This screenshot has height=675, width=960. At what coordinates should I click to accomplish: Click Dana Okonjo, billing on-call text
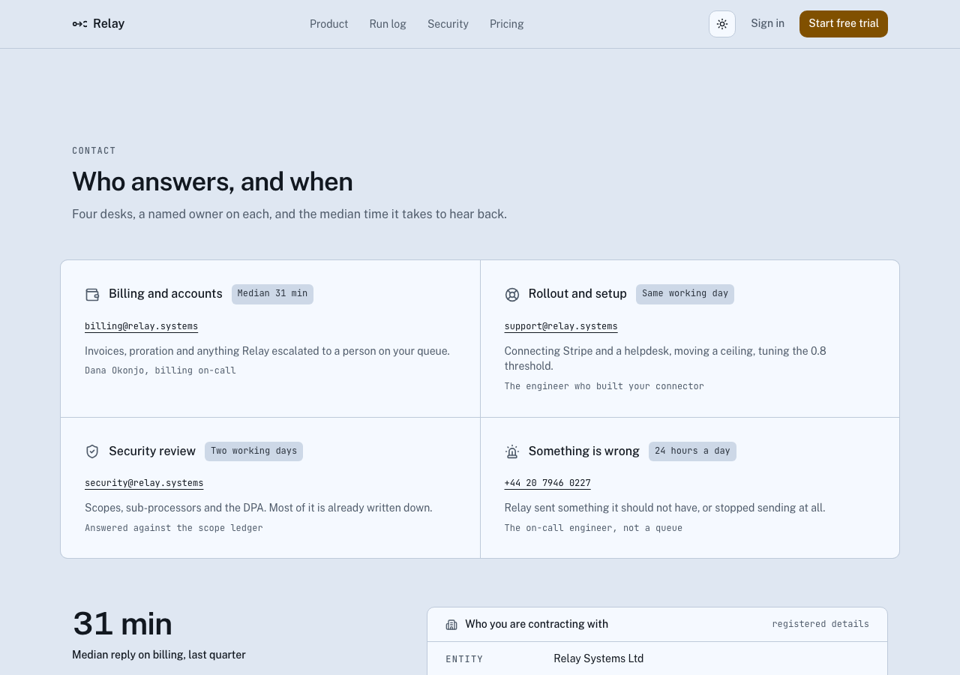[x=160, y=370]
